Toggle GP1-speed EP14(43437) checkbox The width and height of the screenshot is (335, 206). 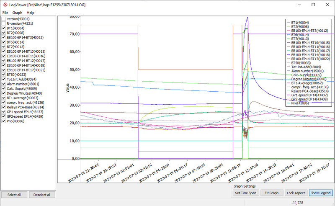point(3,112)
